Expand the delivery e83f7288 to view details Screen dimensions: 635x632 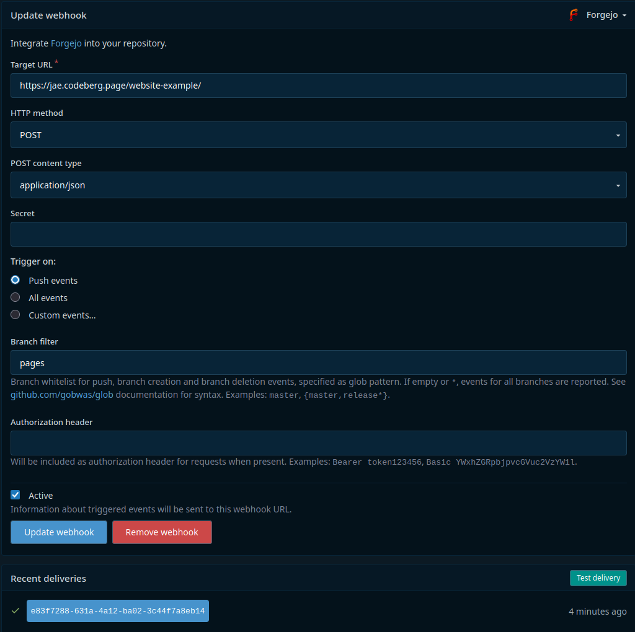(117, 610)
